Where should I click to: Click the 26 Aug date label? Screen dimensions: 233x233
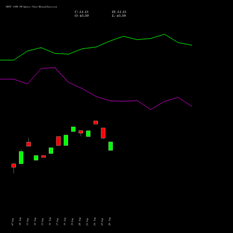pyautogui.click(x=110, y=221)
